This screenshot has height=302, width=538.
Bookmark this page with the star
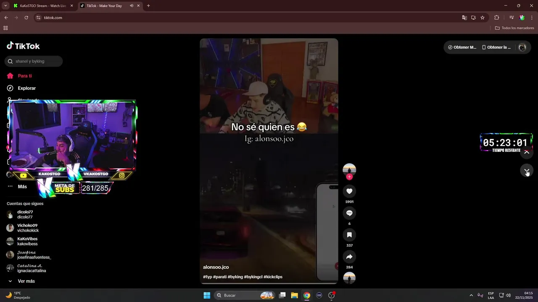point(483,18)
